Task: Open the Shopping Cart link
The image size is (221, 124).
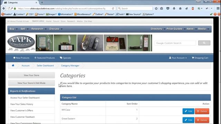Action: pos(200,58)
